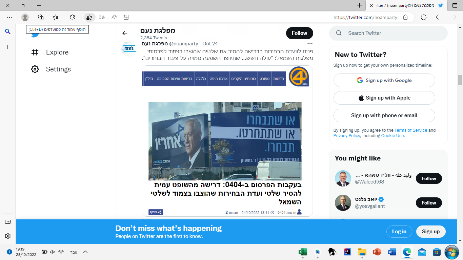Follow the מפלגת נעם account
The image size is (463, 260).
299,33
